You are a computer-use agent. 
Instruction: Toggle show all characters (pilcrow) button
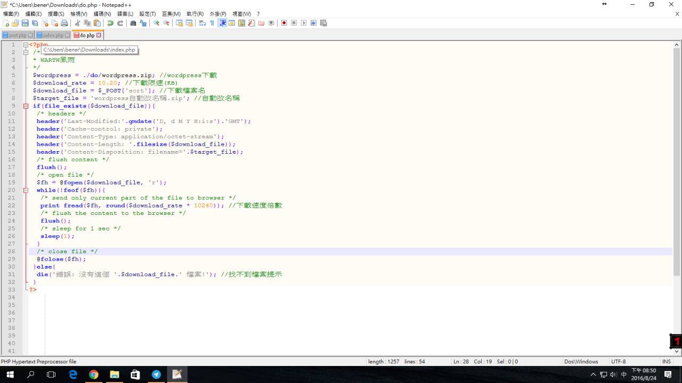212,23
